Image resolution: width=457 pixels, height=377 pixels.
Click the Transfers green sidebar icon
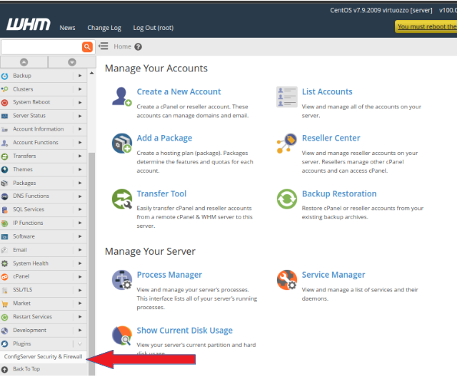(5, 156)
